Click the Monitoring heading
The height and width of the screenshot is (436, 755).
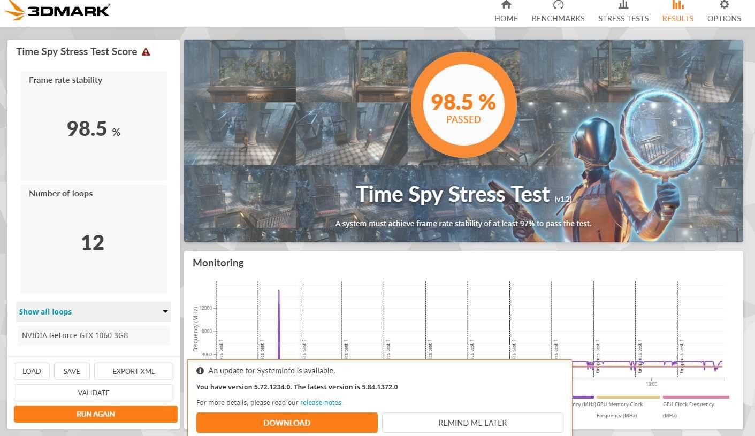pyautogui.click(x=218, y=263)
